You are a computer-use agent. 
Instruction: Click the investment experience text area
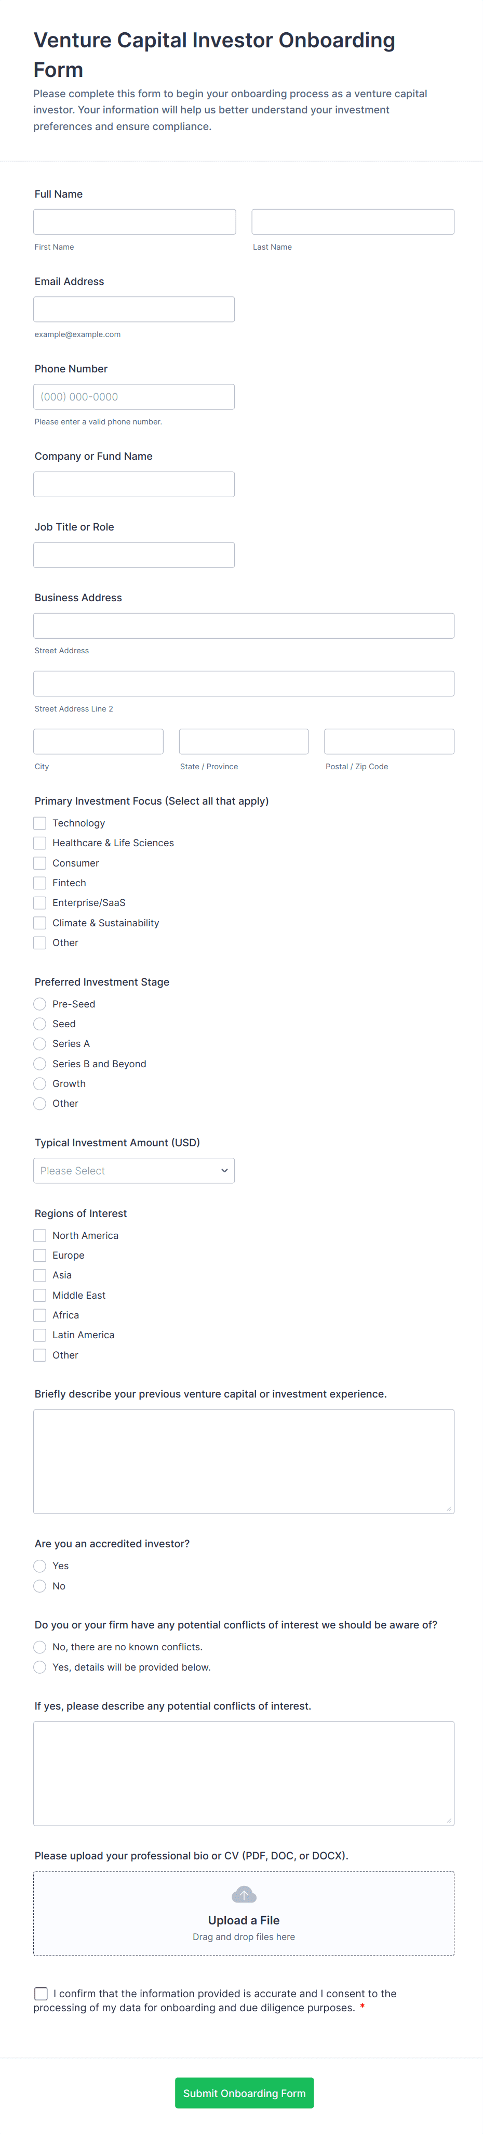pos(244,1460)
